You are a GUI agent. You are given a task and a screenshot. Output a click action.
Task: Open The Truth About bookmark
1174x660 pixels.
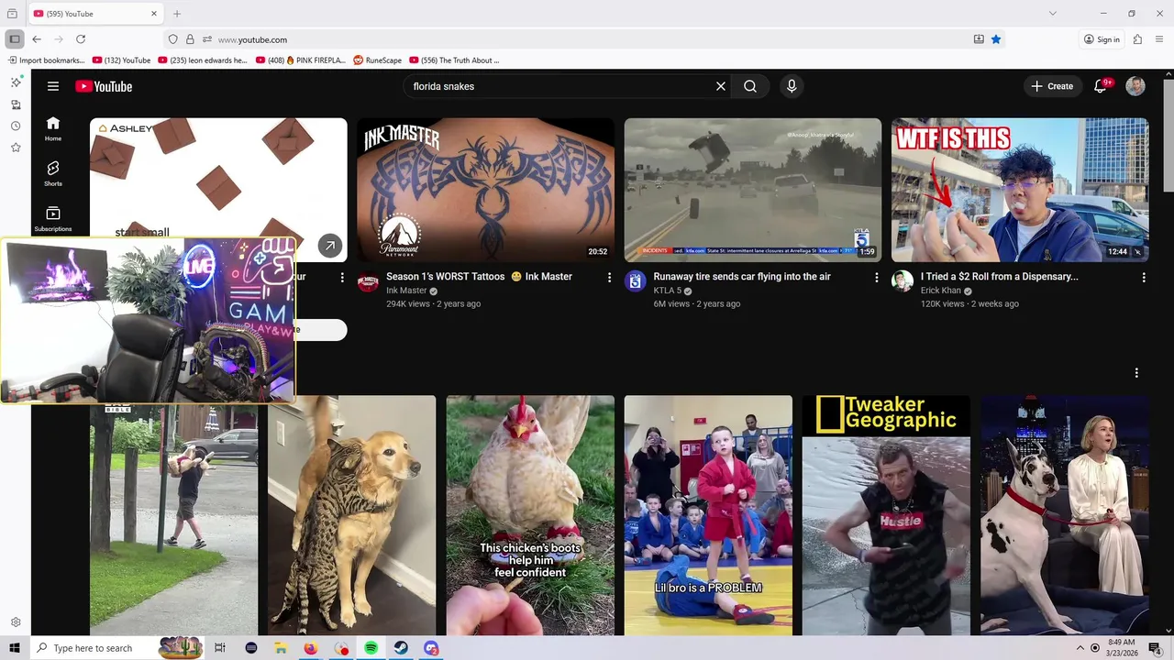[454, 60]
